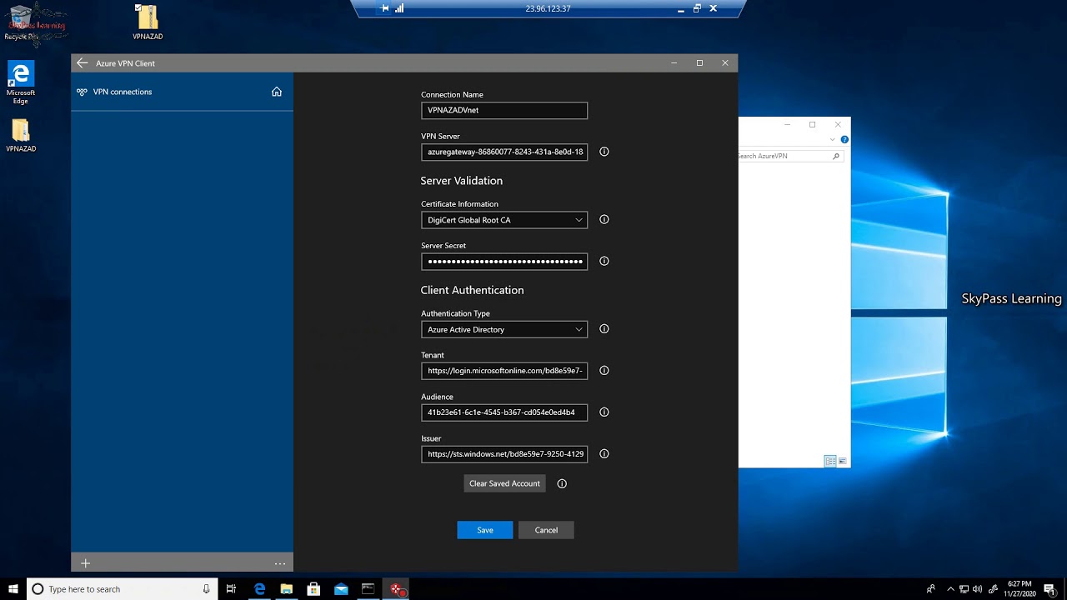
Task: Open the Authentication Type dropdown
Action: [x=504, y=329]
